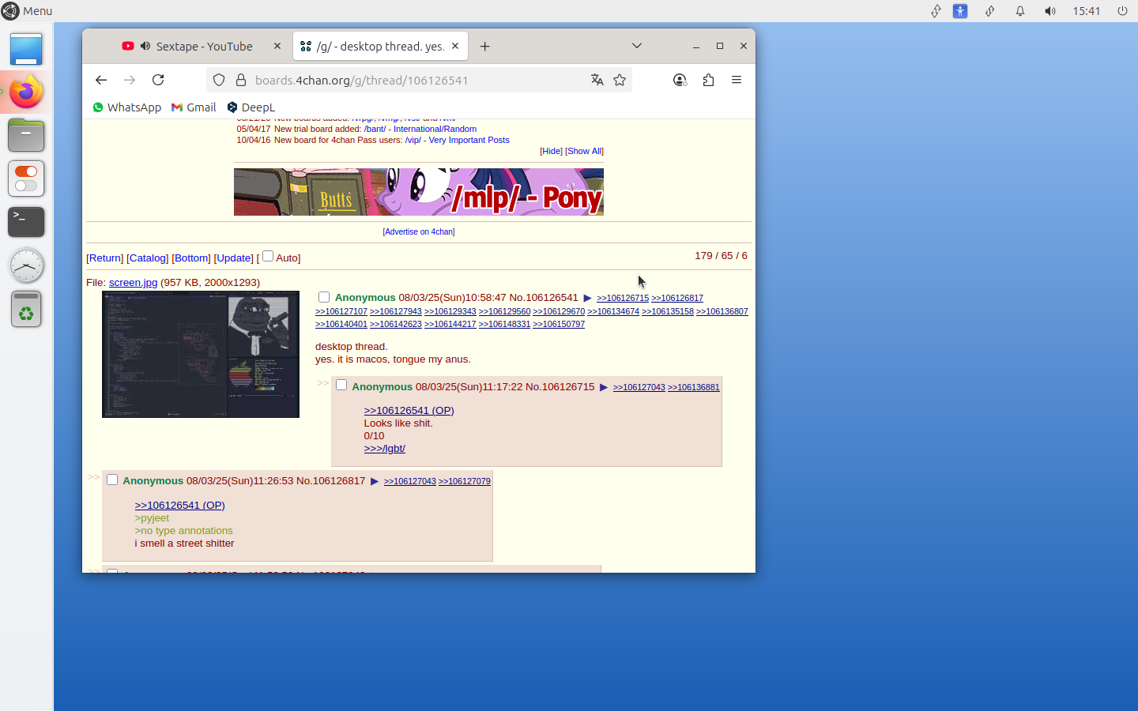Switch to the Sextape - YouTube tab
The image size is (1138, 711).
pos(202,47)
